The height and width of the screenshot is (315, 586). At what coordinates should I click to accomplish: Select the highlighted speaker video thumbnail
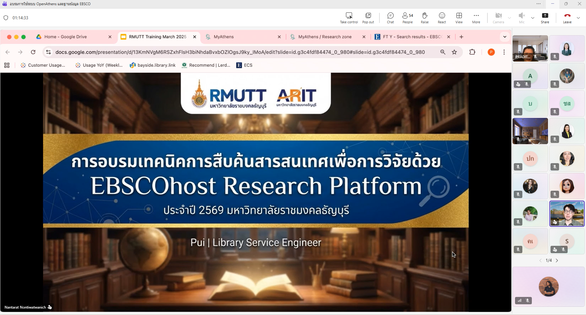pyautogui.click(x=567, y=214)
